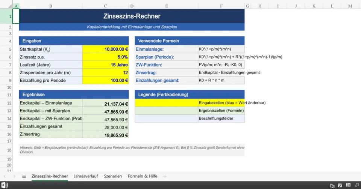
Task: Select row 12 header
Action: point(6,103)
